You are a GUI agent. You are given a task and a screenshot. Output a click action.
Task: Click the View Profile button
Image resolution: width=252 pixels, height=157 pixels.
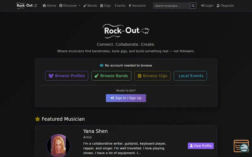pyautogui.click(x=201, y=146)
